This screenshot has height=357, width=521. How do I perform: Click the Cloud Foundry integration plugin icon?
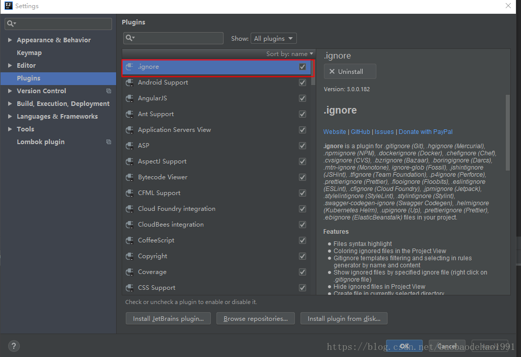coord(129,209)
